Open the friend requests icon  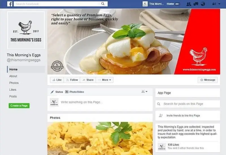click(x=189, y=4)
